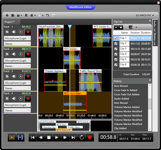Open the 01-WRCS-FM station dropdown
This screenshot has width=161, height=150.
tap(145, 15)
